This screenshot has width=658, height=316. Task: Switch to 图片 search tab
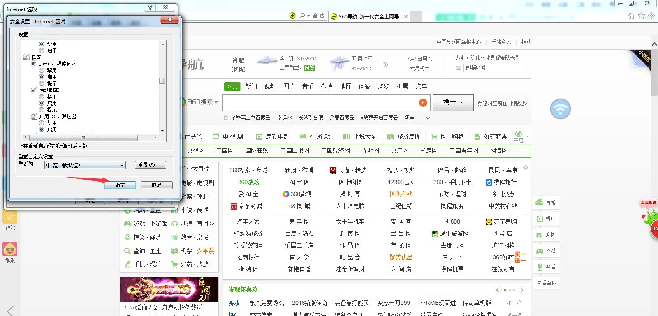(289, 86)
